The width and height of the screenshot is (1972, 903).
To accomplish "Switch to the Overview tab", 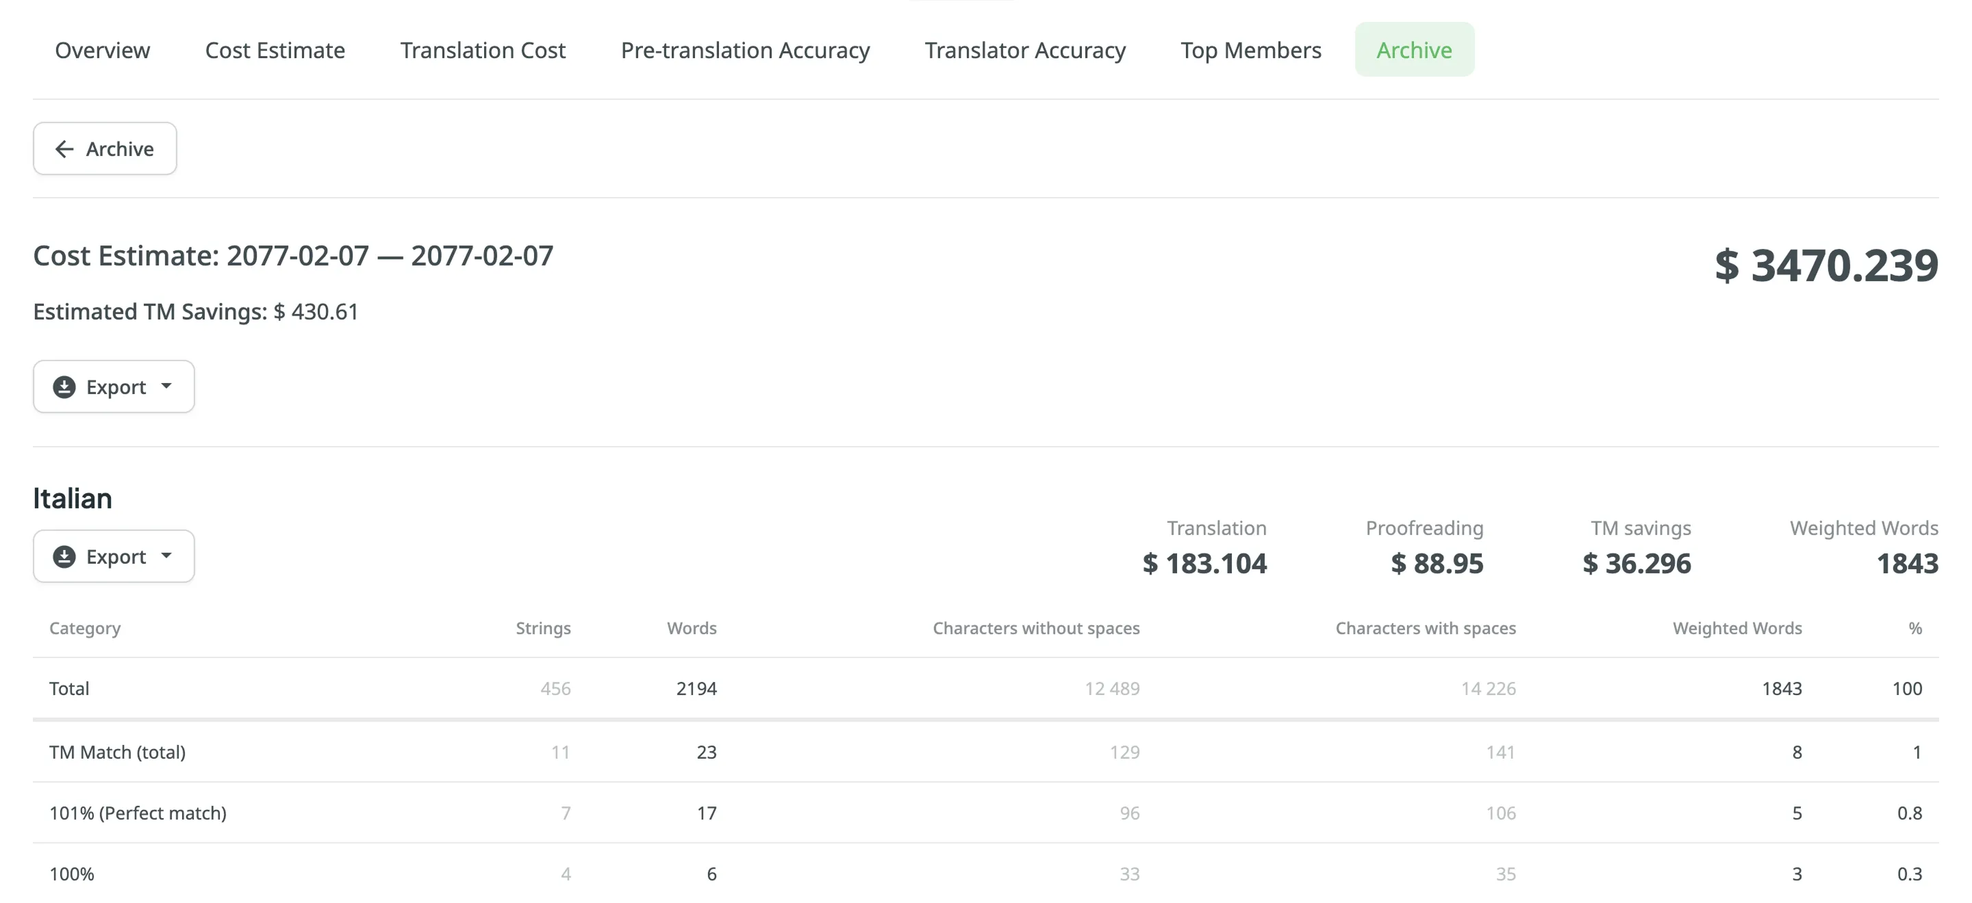I will coord(102,50).
